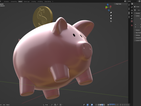Viewport: 141px width, 106px height.
Task: Open the properties editor type dropdown
Action: click(132, 4)
